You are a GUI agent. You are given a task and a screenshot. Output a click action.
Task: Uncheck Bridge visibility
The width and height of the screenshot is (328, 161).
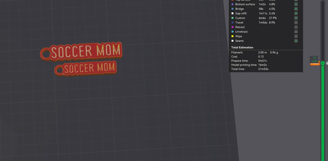[x=296, y=9]
